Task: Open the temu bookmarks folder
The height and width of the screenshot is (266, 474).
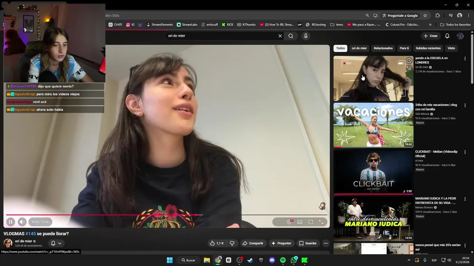Action: pyautogui.click(x=337, y=25)
